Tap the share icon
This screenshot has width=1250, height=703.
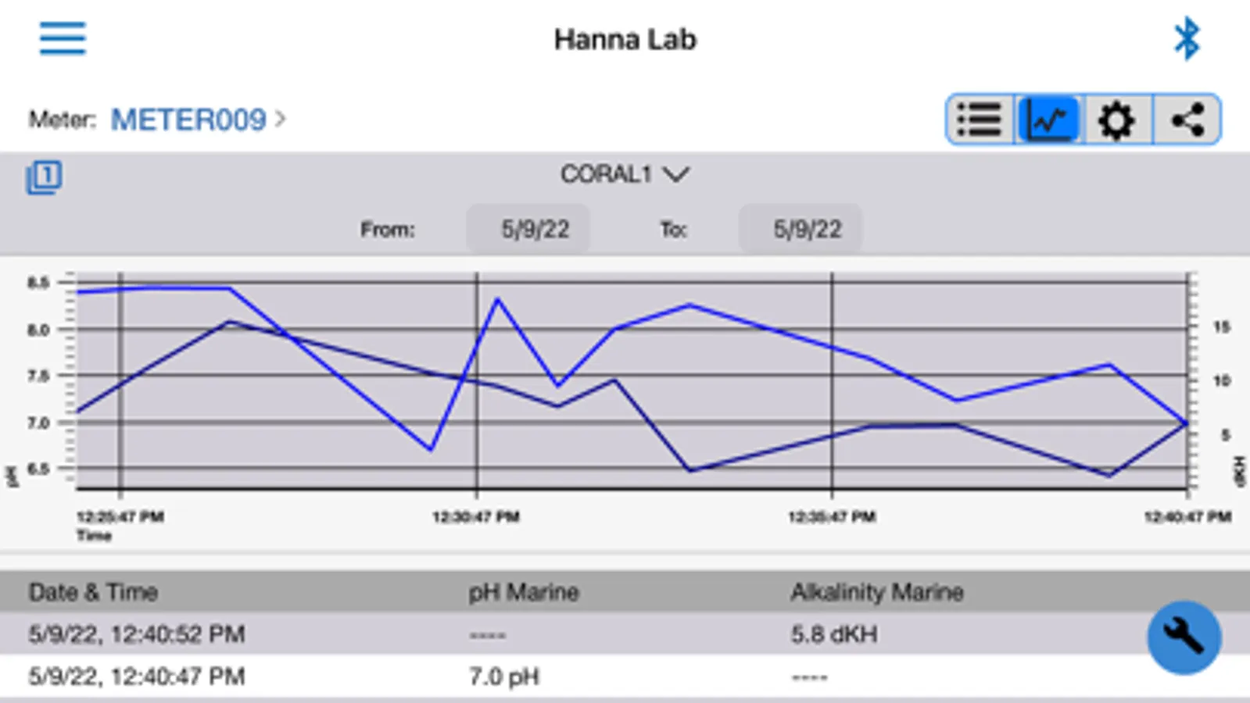coord(1187,120)
